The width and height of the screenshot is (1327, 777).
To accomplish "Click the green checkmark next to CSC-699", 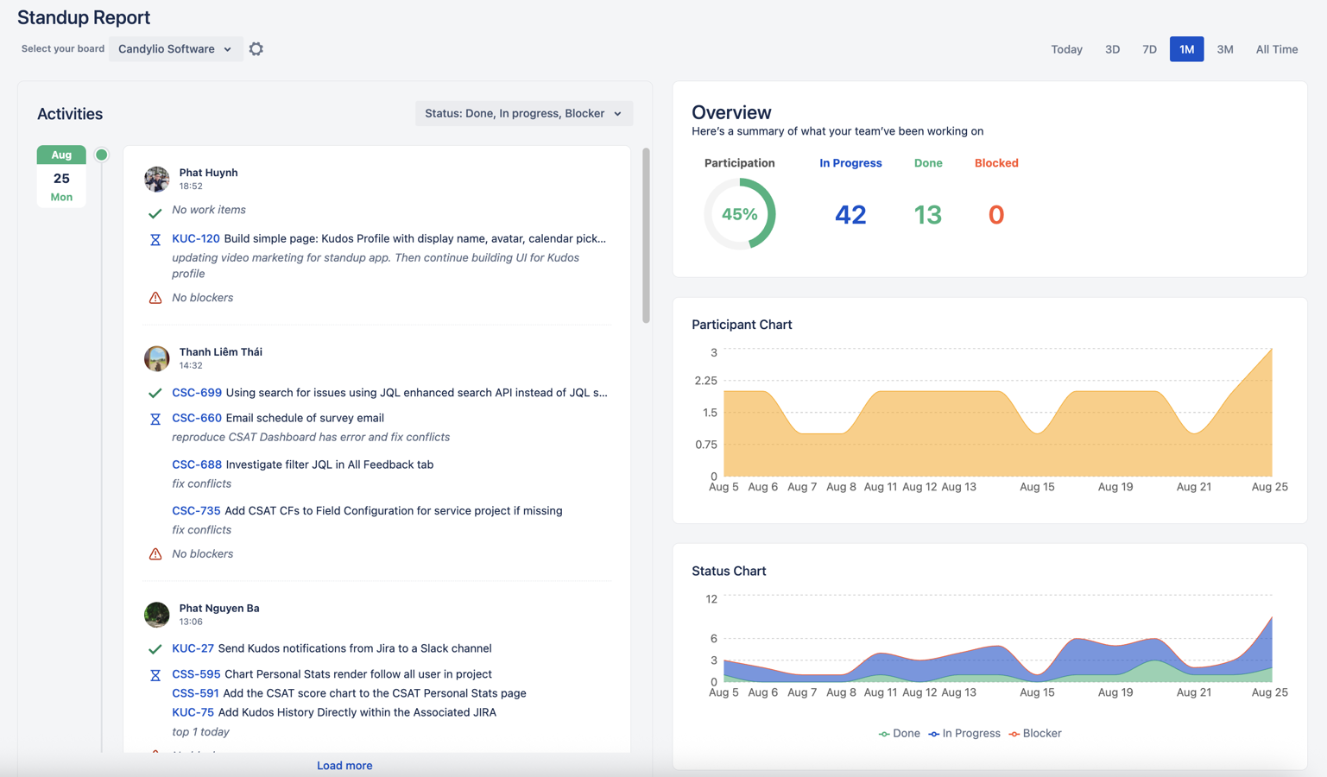I will click(155, 393).
